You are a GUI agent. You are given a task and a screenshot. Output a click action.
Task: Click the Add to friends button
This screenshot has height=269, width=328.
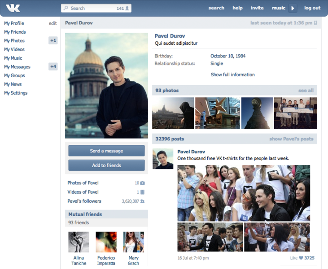click(106, 165)
